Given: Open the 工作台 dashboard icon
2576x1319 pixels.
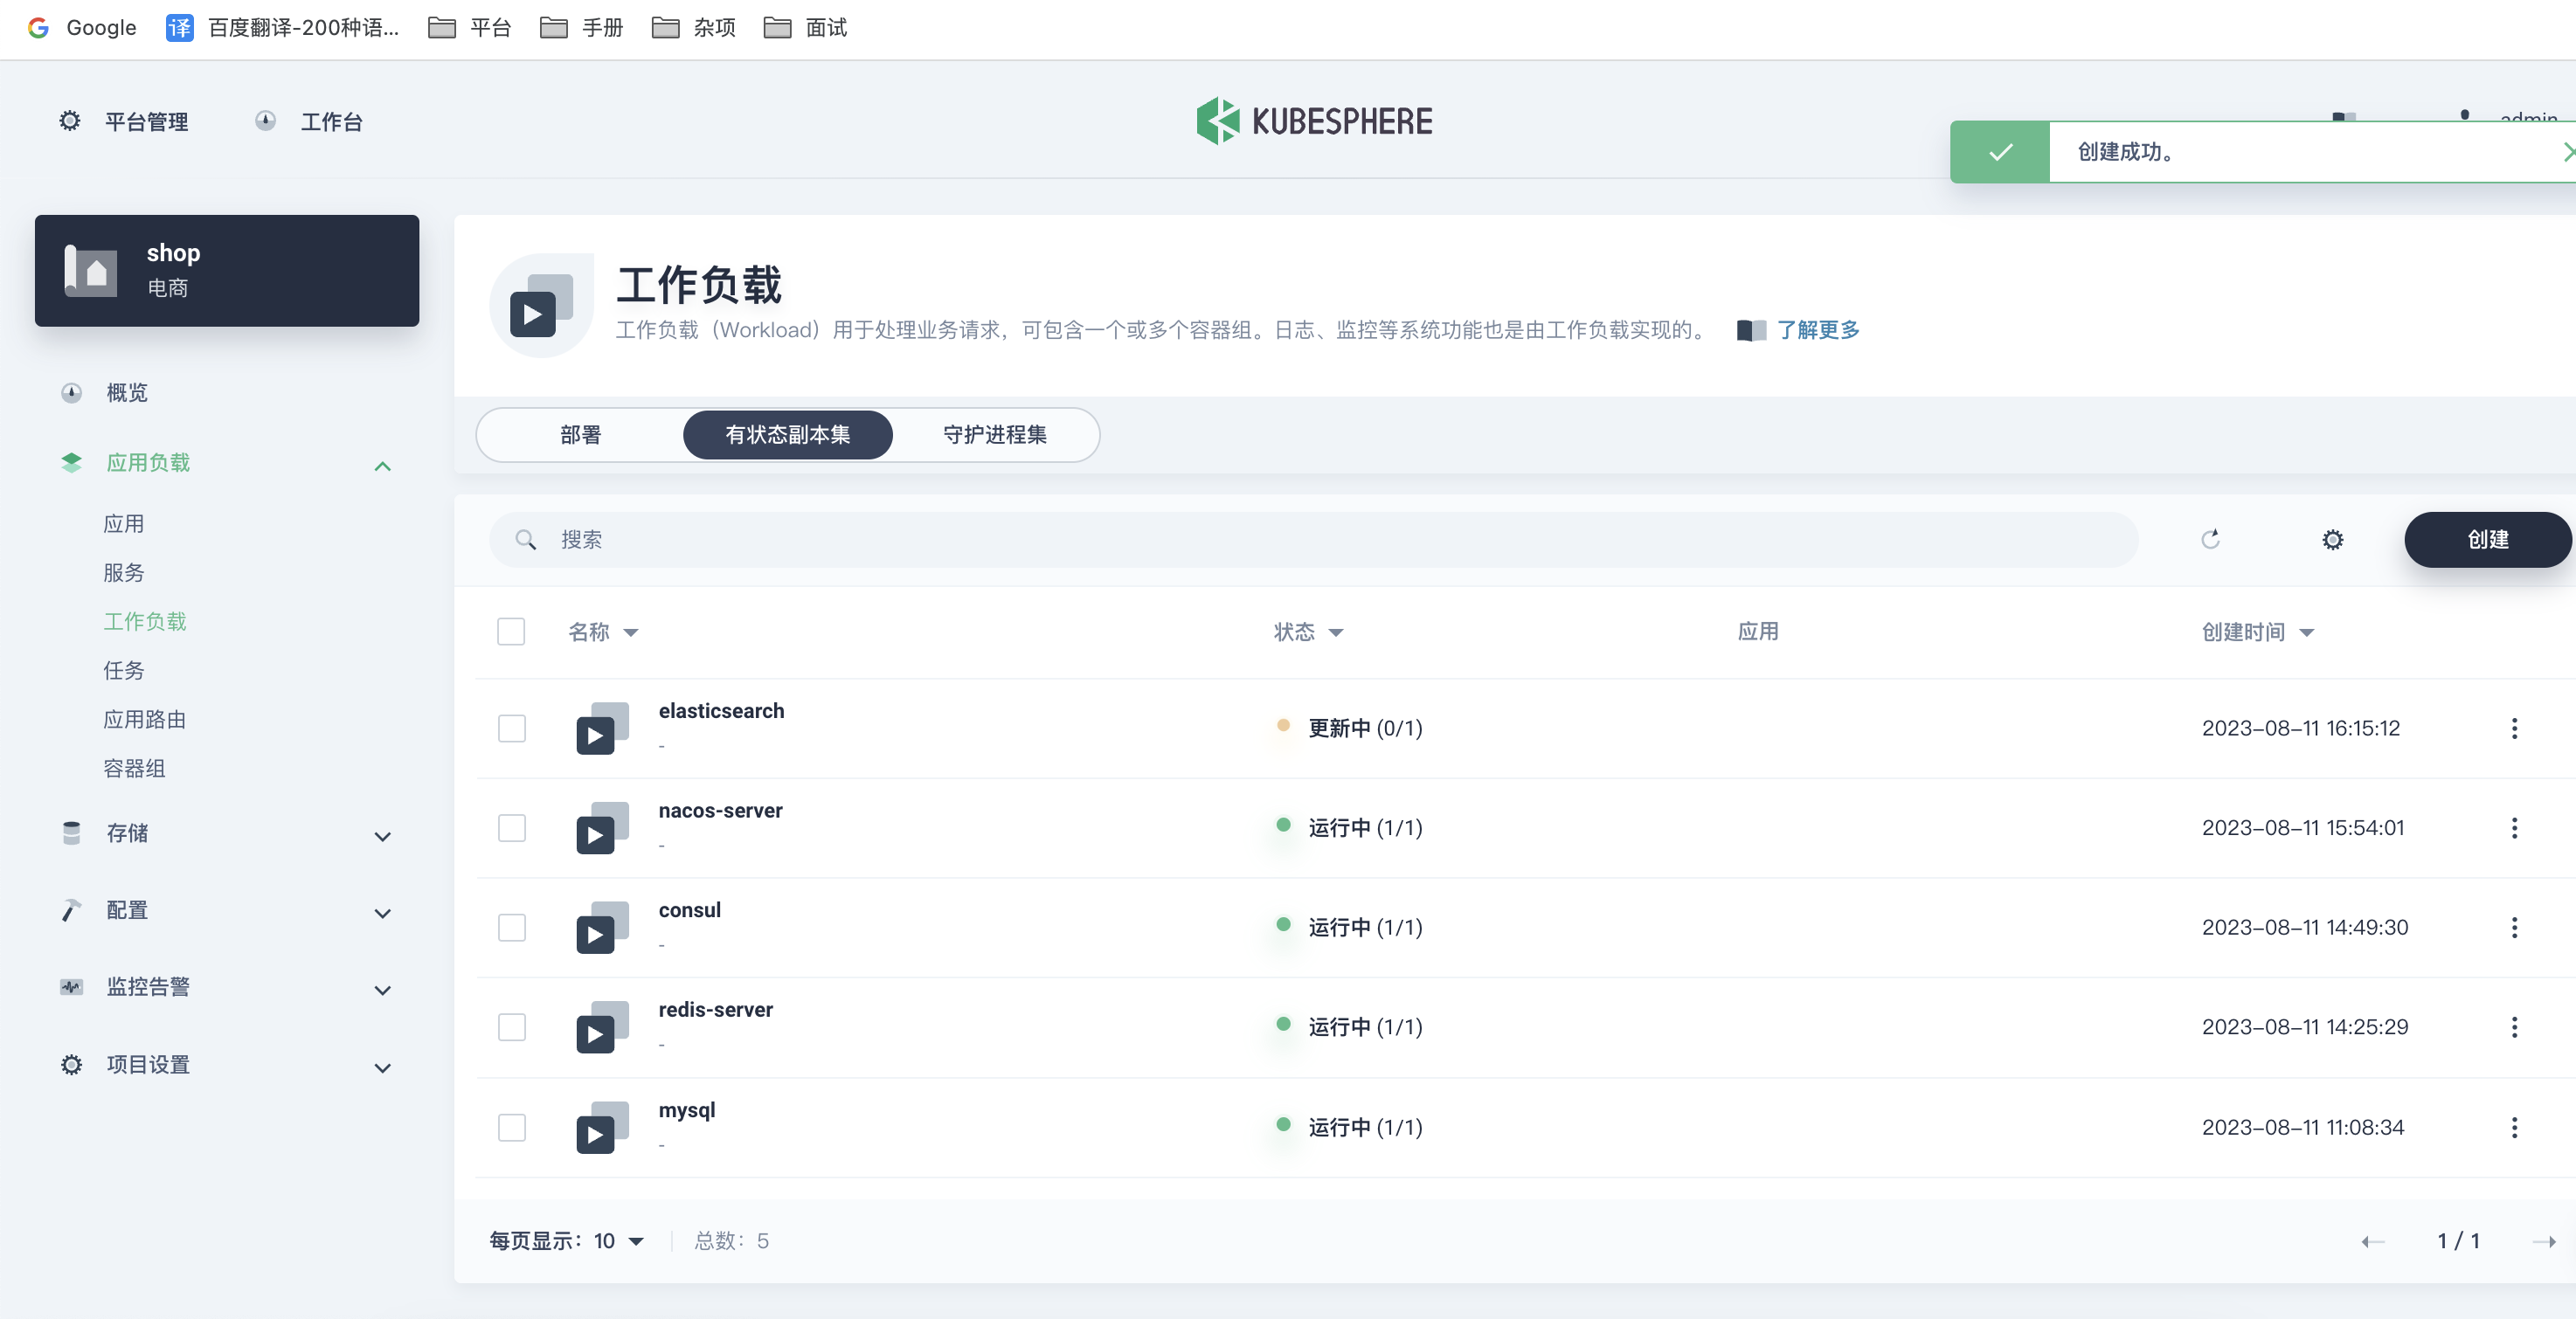Looking at the screenshot, I should tap(265, 121).
